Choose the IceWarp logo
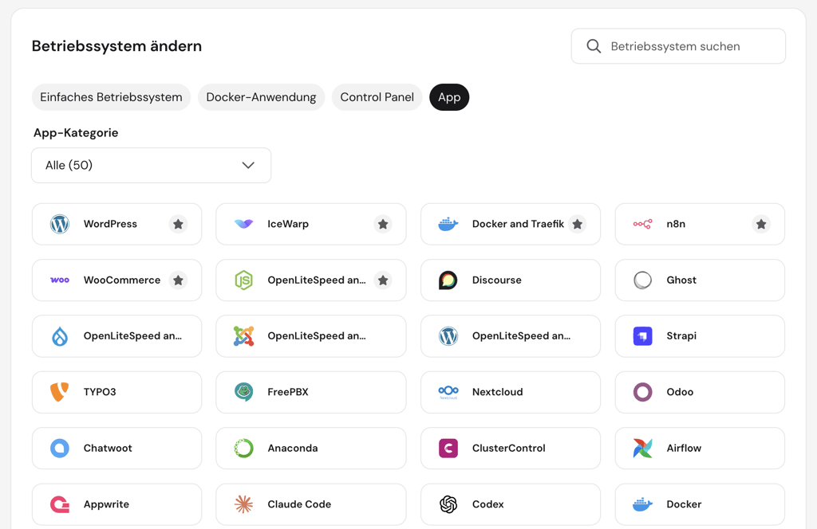 point(243,224)
